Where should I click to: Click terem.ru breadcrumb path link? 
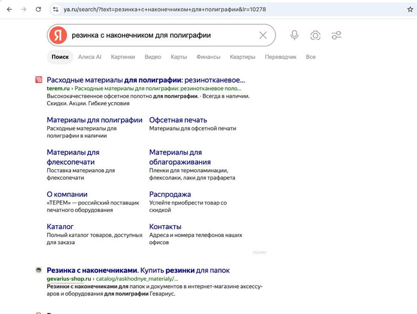(x=158, y=88)
